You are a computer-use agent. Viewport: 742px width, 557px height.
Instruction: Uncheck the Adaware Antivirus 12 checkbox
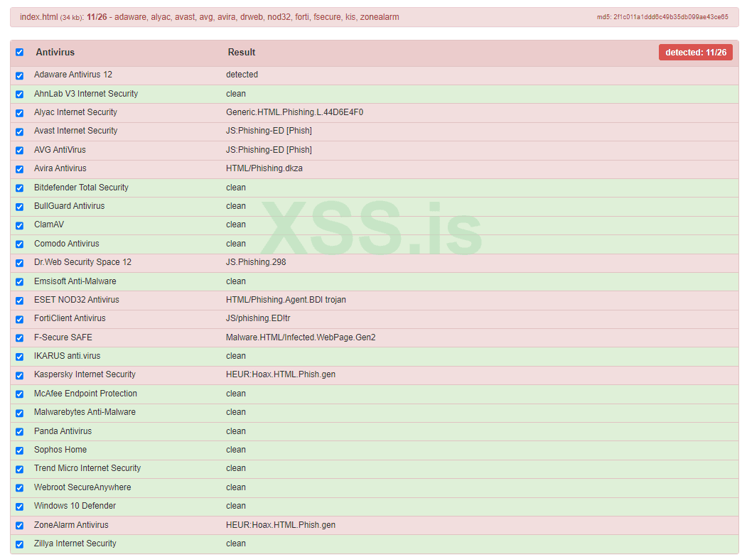[19, 75]
